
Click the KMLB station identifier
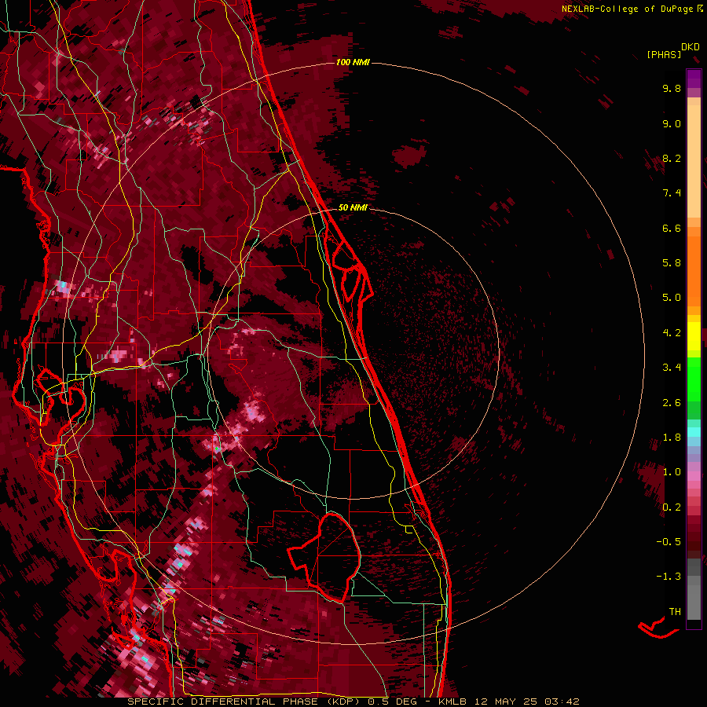(x=452, y=702)
